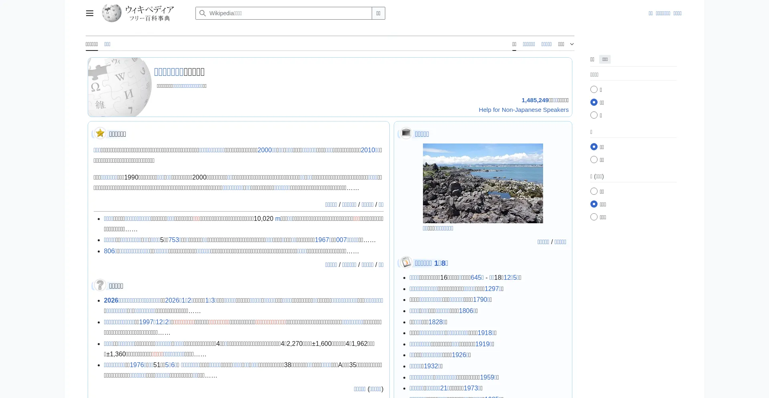Select the small text size radio option
The width and height of the screenshot is (769, 398).
click(x=594, y=90)
